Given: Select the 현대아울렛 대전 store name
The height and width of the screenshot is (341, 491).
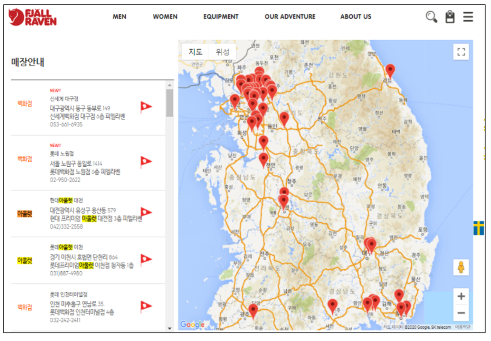Looking at the screenshot, I should (x=66, y=200).
